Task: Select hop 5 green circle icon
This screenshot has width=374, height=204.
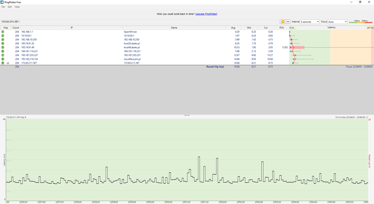Action: tap(3, 47)
